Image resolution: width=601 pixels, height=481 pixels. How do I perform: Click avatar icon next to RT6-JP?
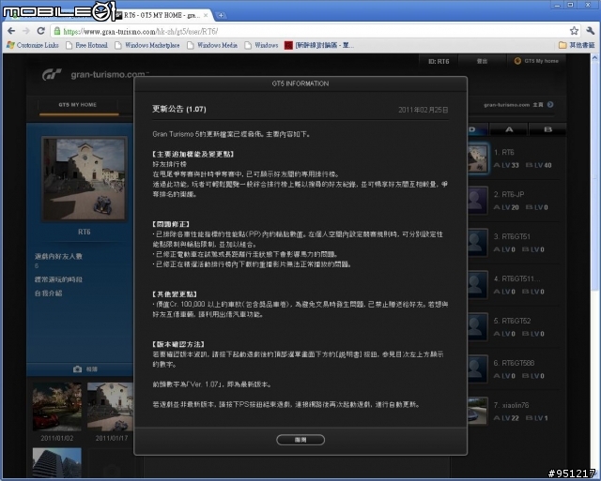pos(478,201)
